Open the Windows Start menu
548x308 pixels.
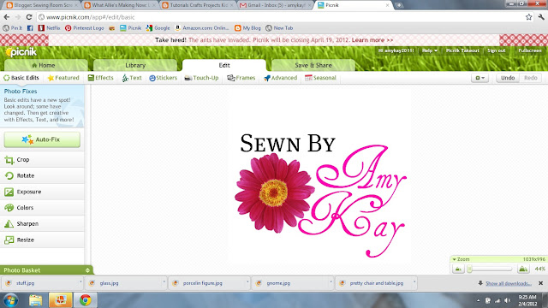click(10, 300)
